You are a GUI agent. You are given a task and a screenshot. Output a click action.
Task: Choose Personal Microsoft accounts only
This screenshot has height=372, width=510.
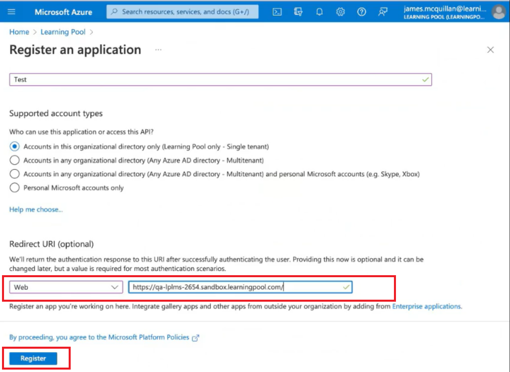(14, 188)
